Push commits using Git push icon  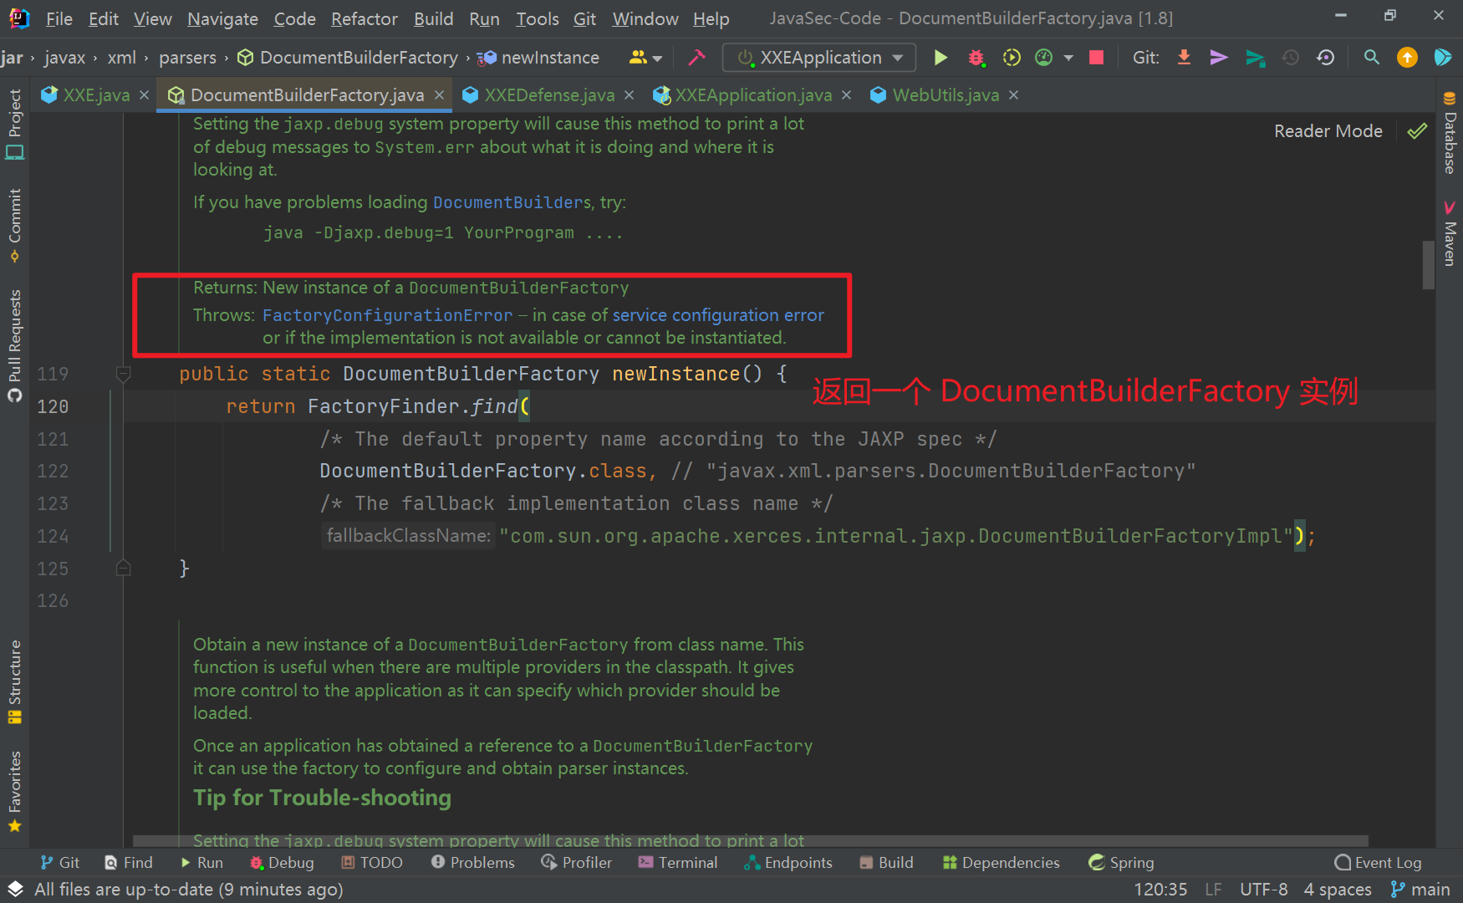[1218, 57]
